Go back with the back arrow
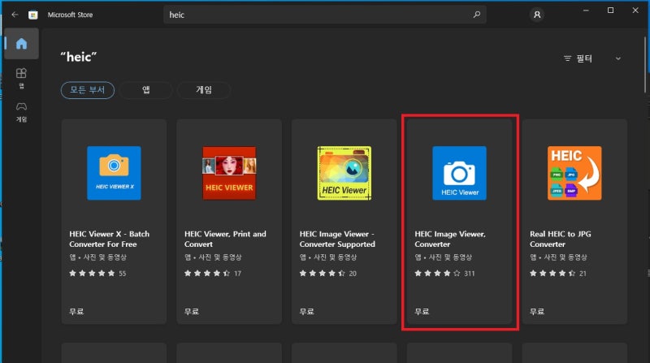 (15, 15)
